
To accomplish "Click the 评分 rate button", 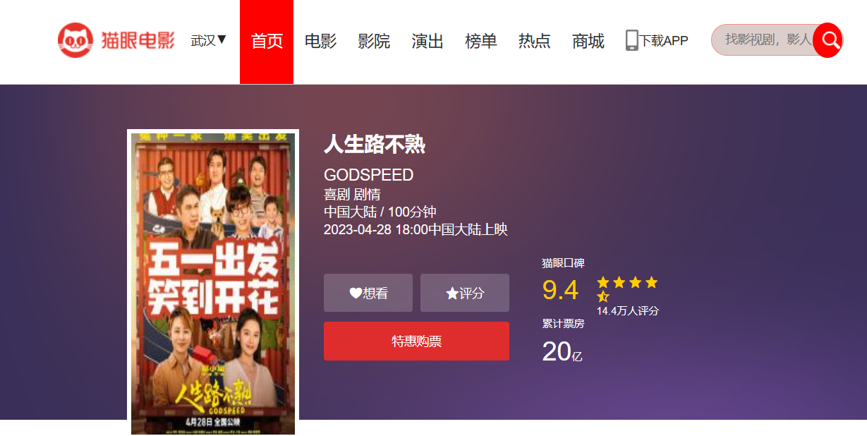I will tap(465, 293).
